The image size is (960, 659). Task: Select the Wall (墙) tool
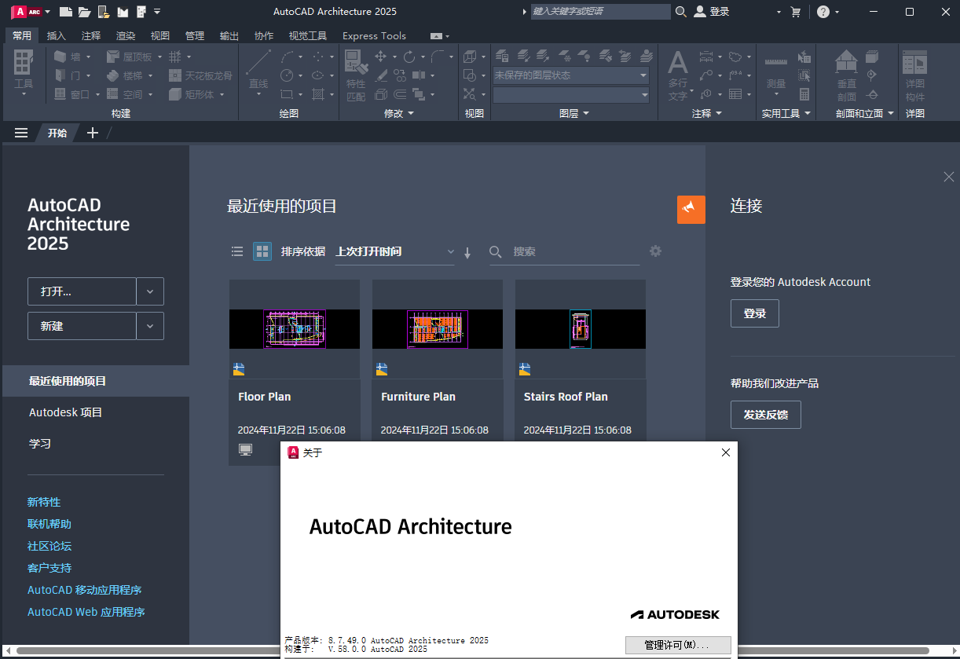point(71,57)
